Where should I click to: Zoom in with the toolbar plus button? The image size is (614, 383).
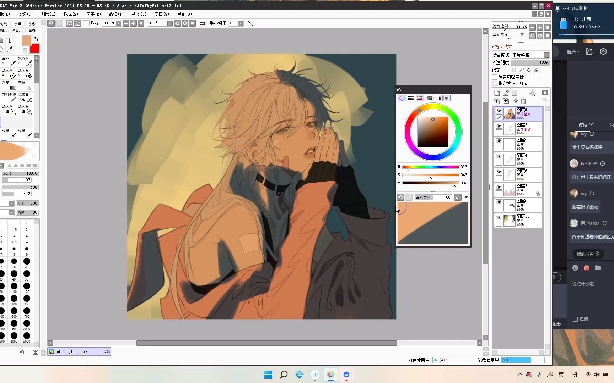click(x=133, y=23)
